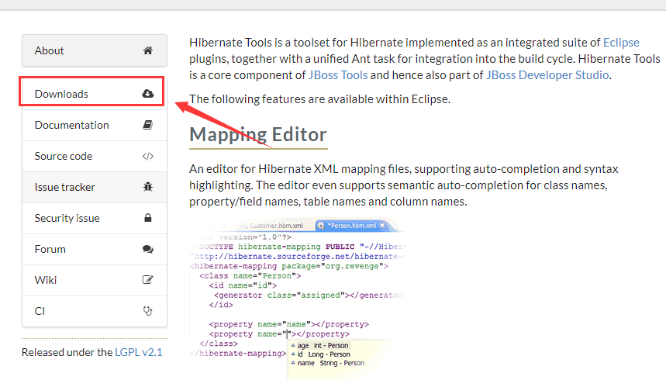The image size is (666, 380).
Task: Click the lock icon beside Security issue
Action: coord(148,218)
